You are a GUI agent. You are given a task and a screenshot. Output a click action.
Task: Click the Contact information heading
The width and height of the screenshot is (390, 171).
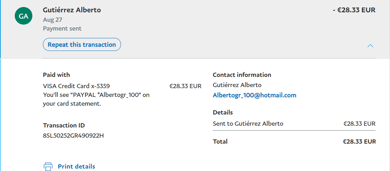point(242,75)
